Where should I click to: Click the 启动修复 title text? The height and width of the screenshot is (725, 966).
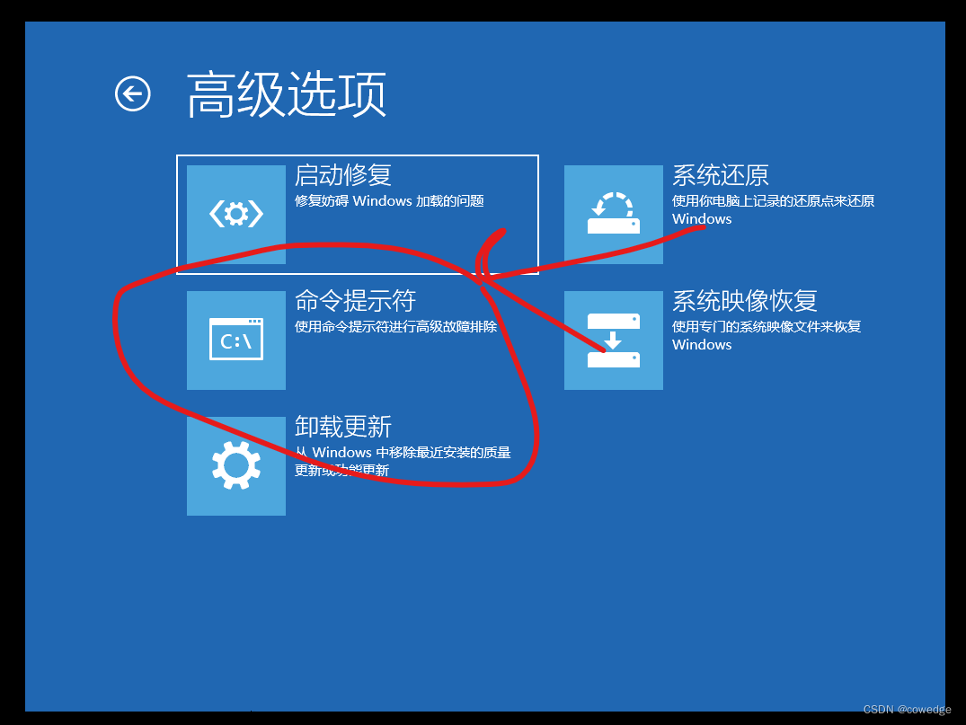pyautogui.click(x=343, y=175)
